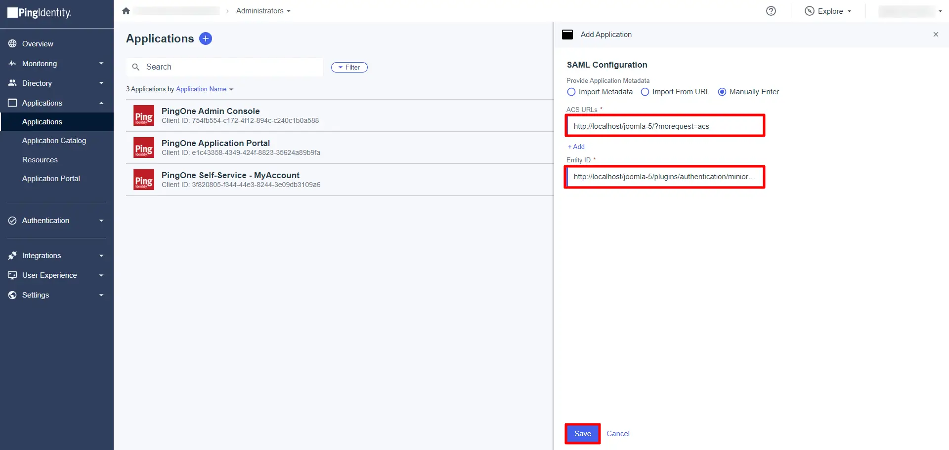Open Application Portal in sidebar
This screenshot has width=949, height=450.
coord(51,179)
